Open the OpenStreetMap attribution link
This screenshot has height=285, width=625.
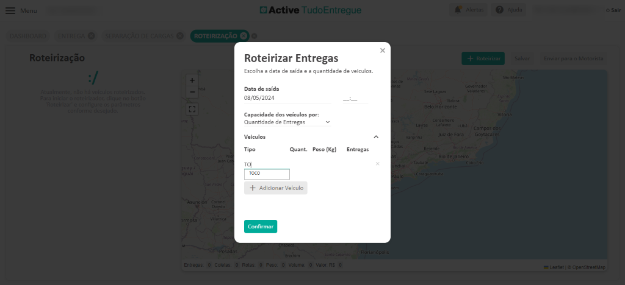[589, 267]
